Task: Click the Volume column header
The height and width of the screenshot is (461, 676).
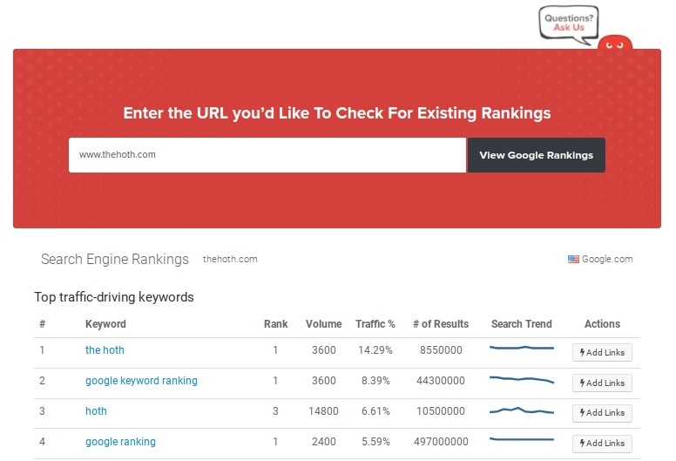Action: (323, 324)
